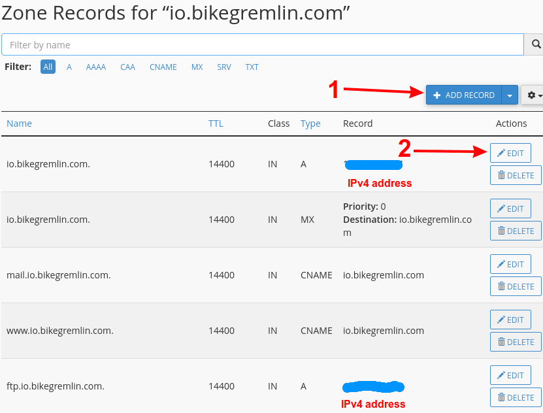Viewport: 543px width, 413px height.
Task: Edit the io.bikegremlin.com. A record
Action: pyautogui.click(x=510, y=153)
